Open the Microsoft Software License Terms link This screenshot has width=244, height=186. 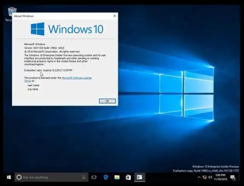[76, 78]
